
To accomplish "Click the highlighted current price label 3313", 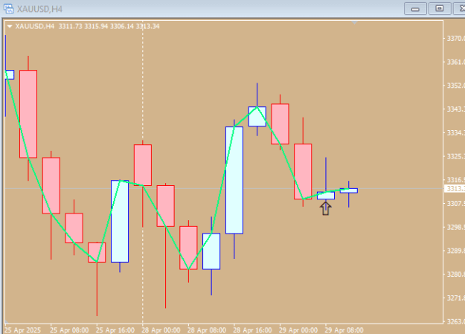I will click(455, 189).
